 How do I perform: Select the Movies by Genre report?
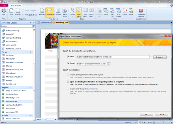13,98
